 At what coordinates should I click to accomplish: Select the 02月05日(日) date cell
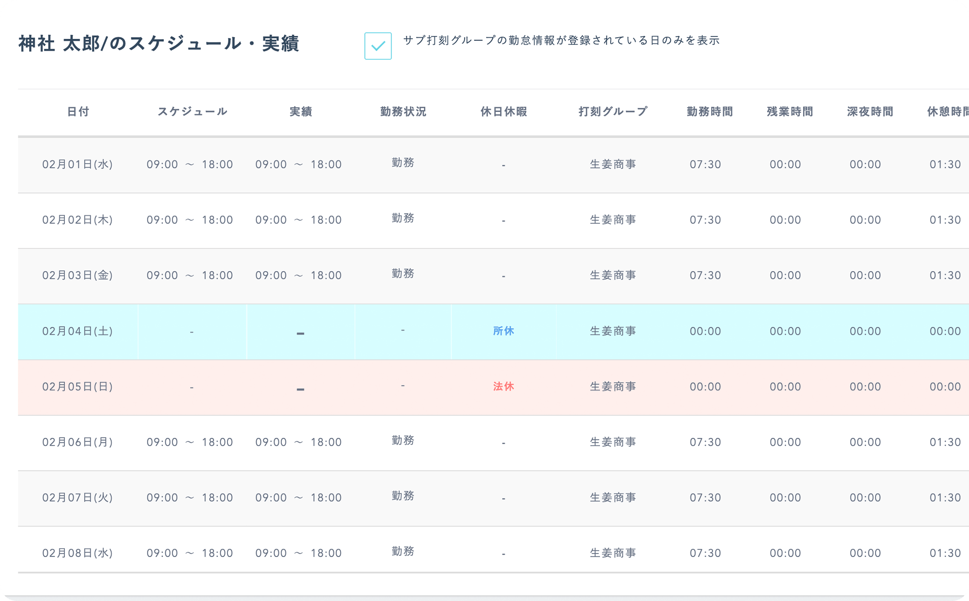tap(77, 387)
